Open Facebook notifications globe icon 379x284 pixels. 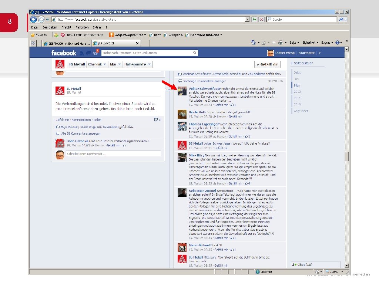pos(95,53)
